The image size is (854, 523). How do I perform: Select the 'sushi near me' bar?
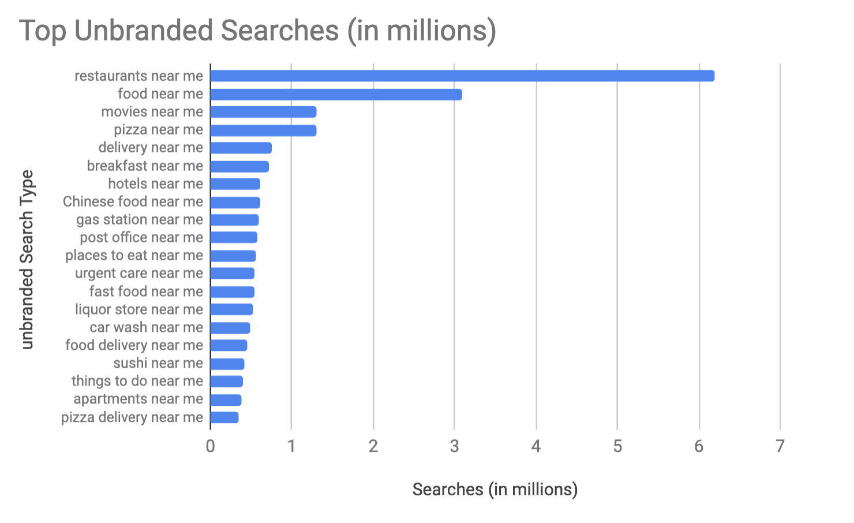coord(227,364)
